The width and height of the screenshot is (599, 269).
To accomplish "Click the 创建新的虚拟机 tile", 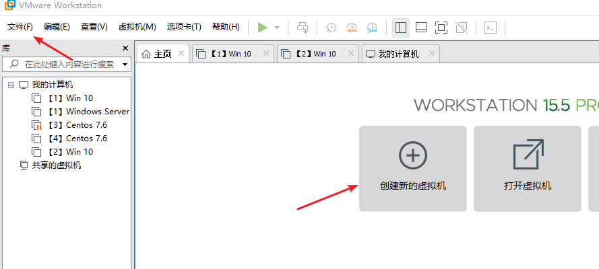I will [x=412, y=168].
